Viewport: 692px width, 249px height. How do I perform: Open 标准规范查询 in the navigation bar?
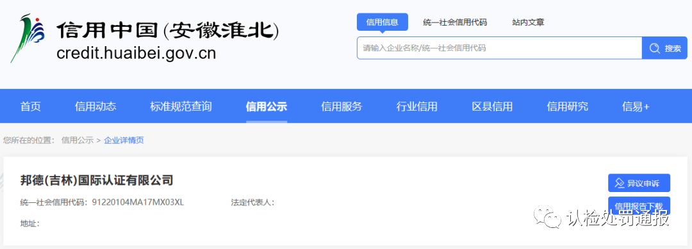(x=181, y=106)
